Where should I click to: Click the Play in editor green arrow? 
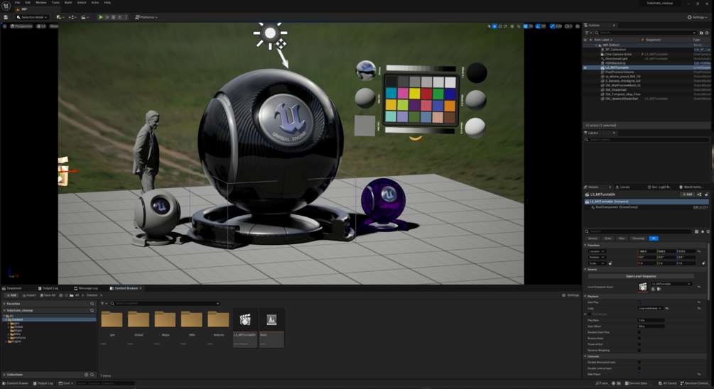(101, 17)
